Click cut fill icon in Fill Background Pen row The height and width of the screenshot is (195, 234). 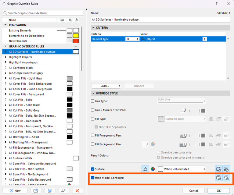point(226,144)
